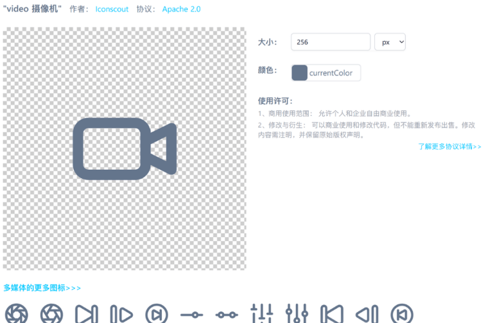Screen dimensions: 486x323
Task: Click the leftmost aperture shutter icon
Action: pos(17,314)
